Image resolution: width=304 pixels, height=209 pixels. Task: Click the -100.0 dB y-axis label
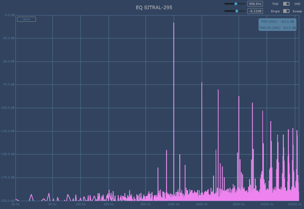click(8, 108)
